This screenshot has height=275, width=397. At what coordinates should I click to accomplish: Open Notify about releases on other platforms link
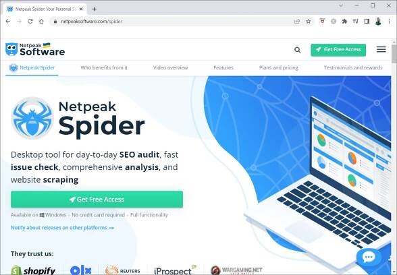(x=62, y=228)
